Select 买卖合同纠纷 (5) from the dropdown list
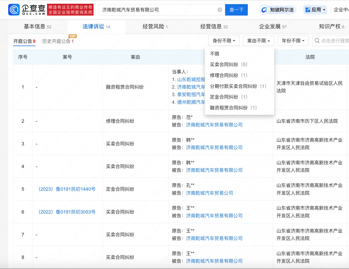349x269 pixels. point(228,65)
